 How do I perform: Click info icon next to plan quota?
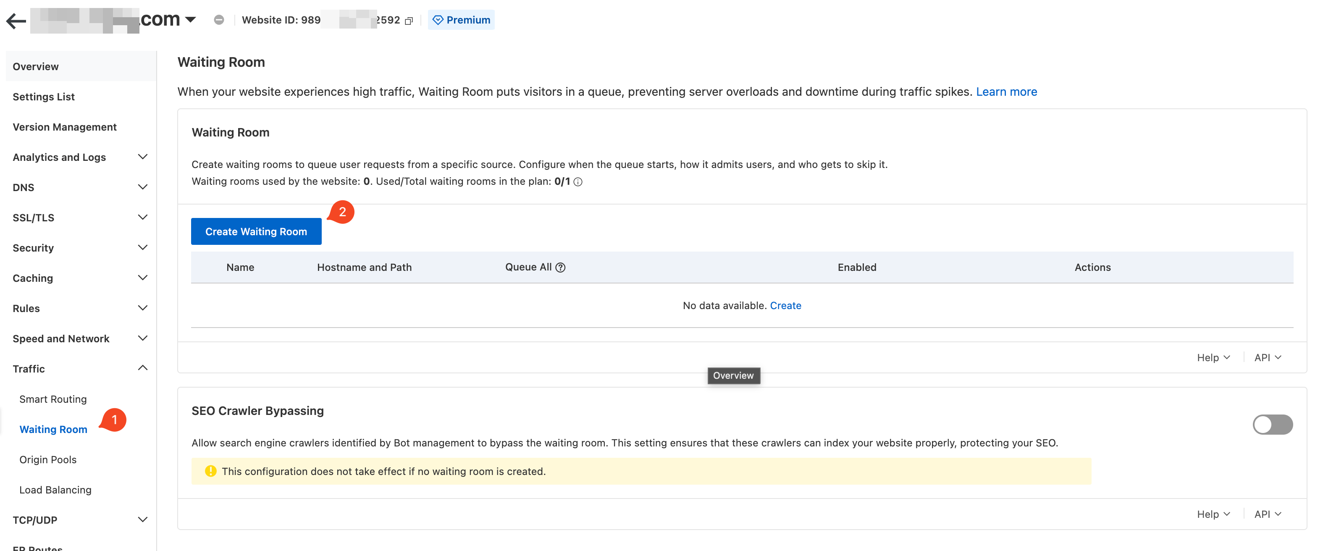point(577,182)
